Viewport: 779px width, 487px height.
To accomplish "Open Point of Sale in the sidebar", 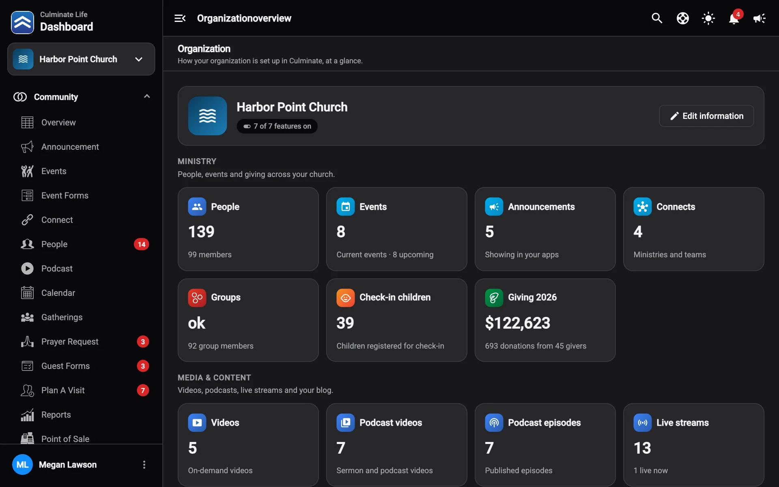I will pyautogui.click(x=81, y=439).
